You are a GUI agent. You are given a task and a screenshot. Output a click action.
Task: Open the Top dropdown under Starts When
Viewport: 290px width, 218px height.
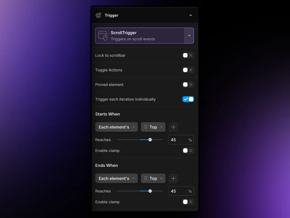[x=153, y=127]
